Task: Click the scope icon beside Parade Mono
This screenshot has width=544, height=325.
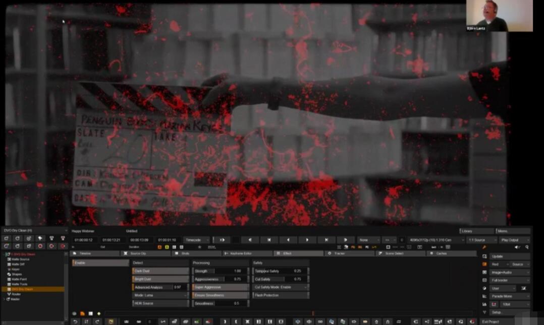Action: tap(484, 296)
